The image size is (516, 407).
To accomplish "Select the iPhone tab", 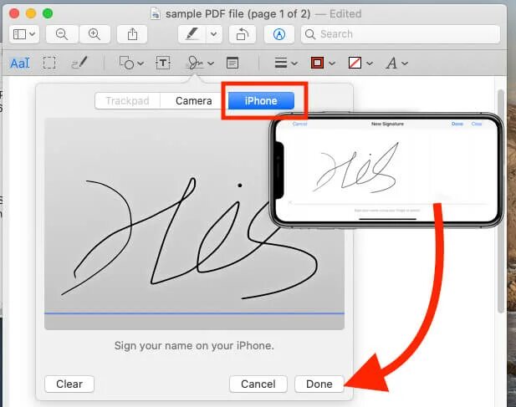I will [261, 100].
